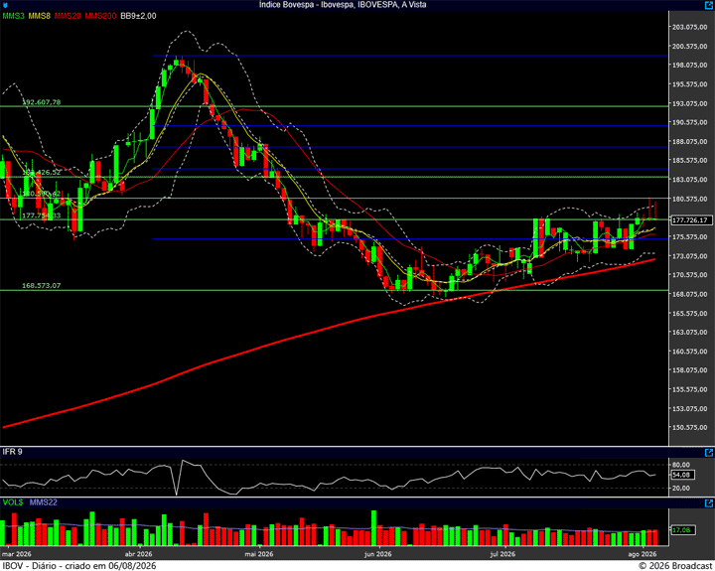Viewport: 715px width, 571px height.
Task: Select the BB9±2,00 Bollinger label
Action: coord(138,16)
